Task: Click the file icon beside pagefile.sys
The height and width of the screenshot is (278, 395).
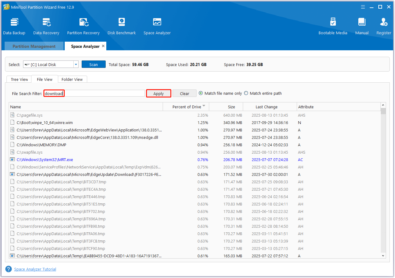Action: point(12,115)
